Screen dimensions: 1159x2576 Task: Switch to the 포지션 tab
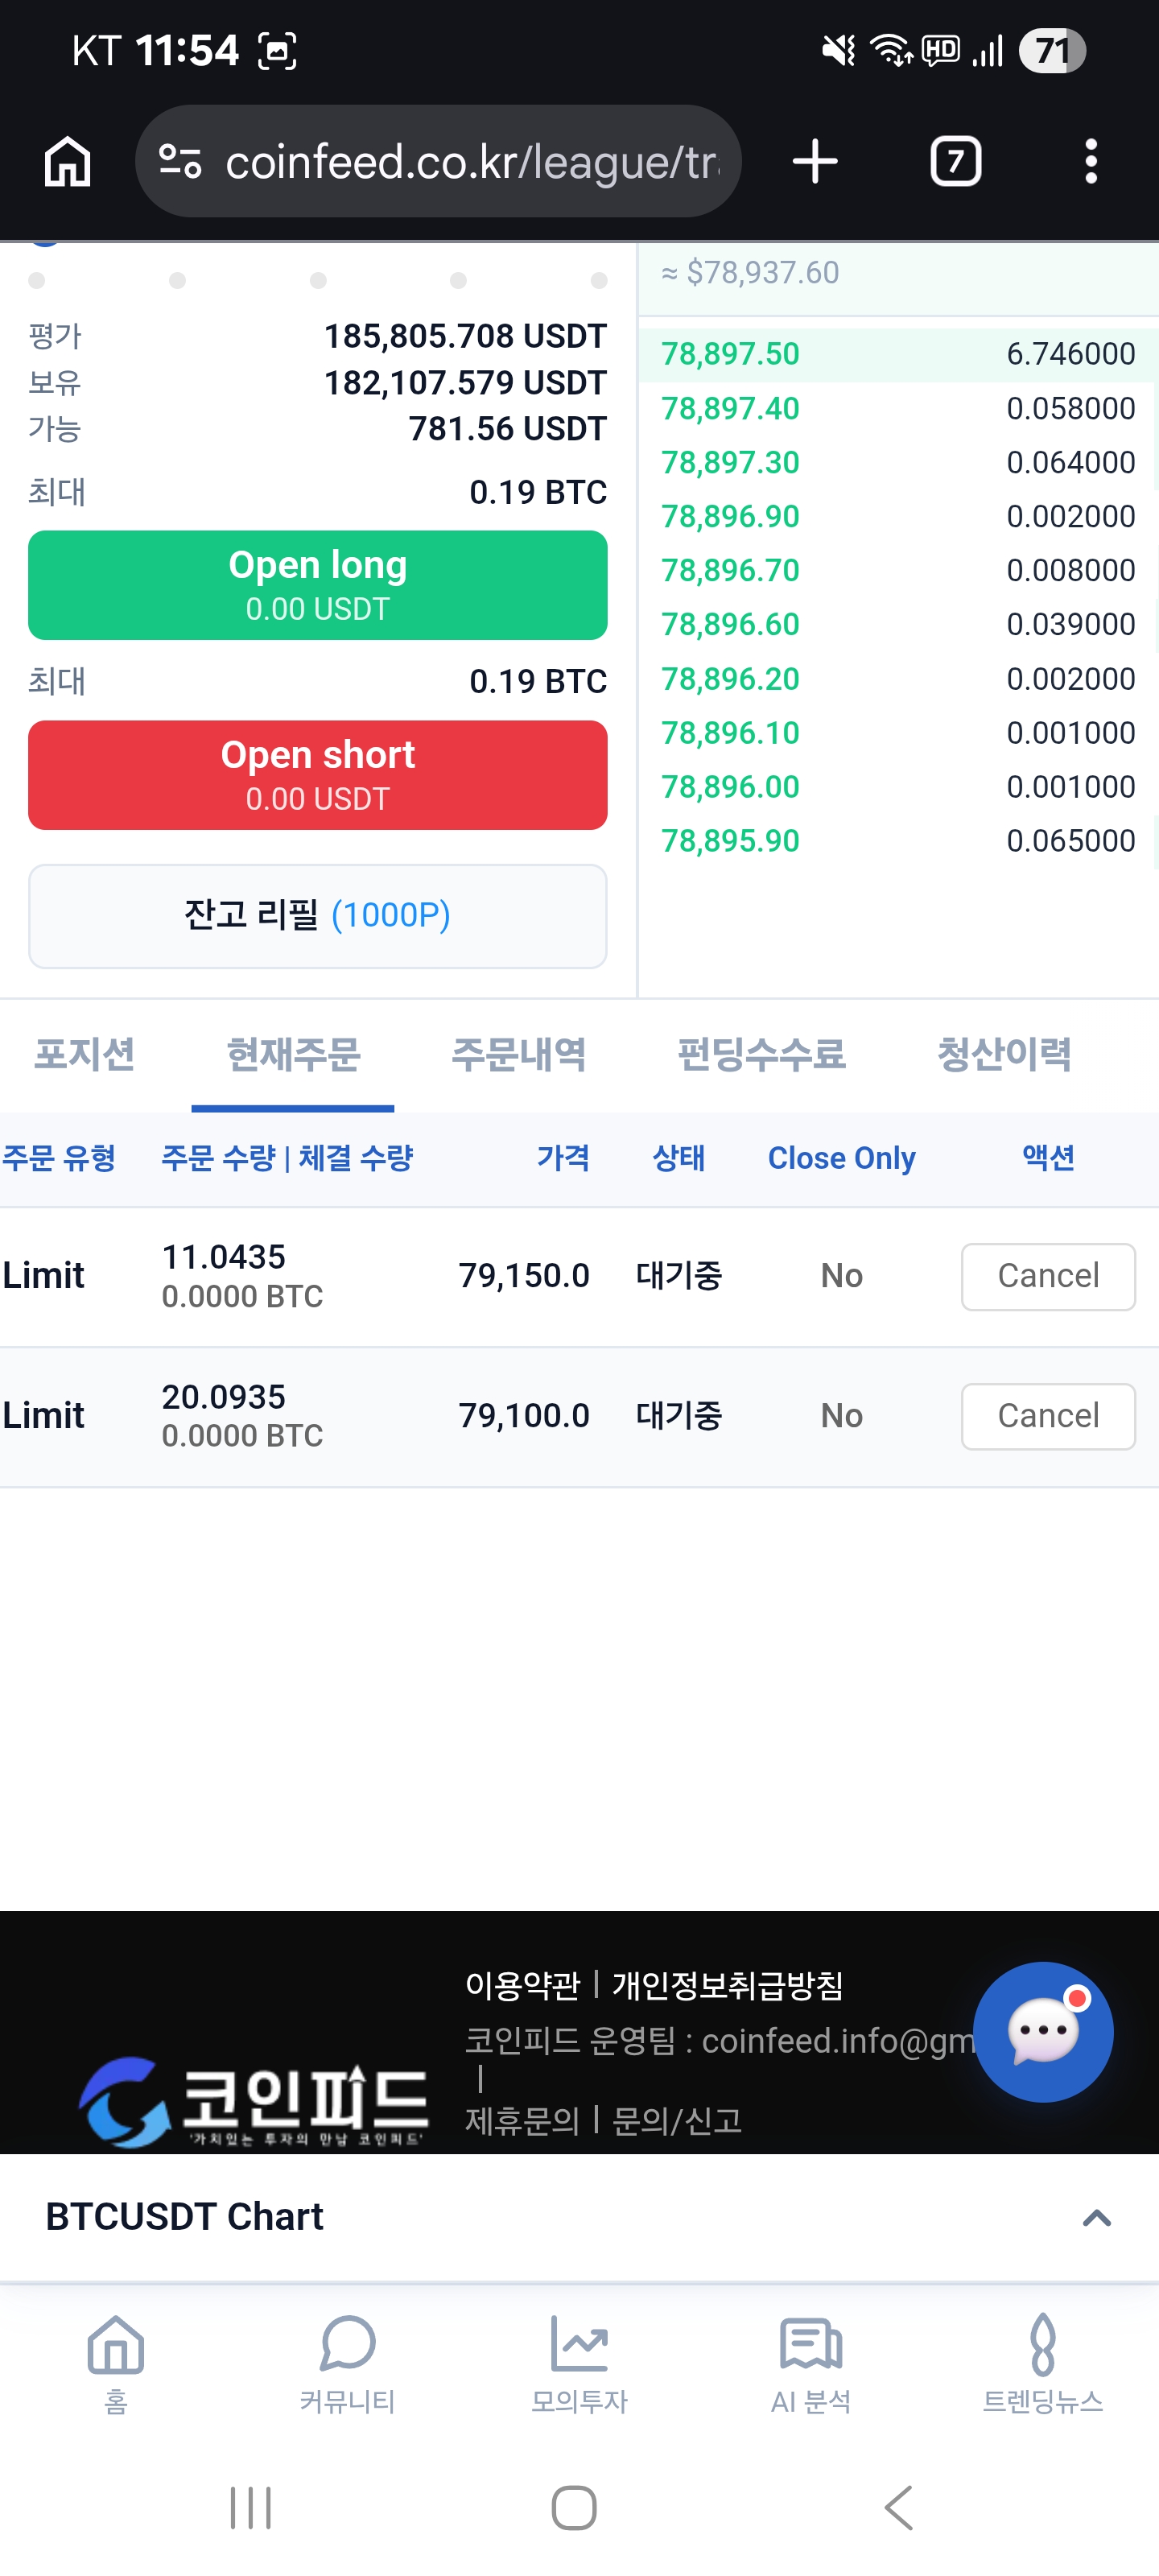point(85,1054)
